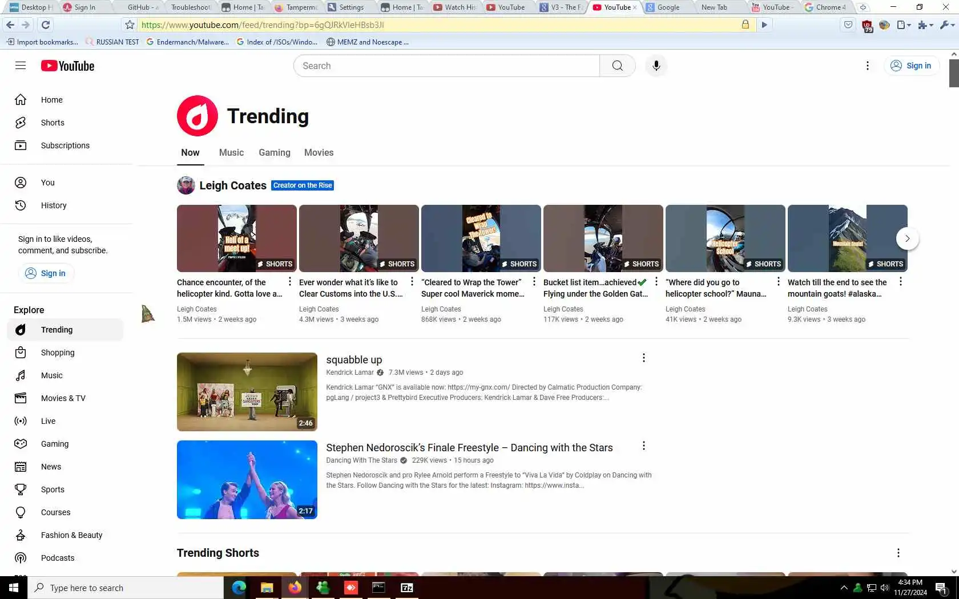Open menu for Ever wonder what it's like short
The width and height of the screenshot is (959, 599).
point(412,281)
